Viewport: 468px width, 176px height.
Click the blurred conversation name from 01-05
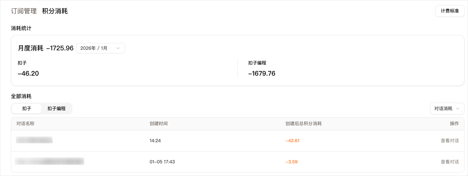[x=49, y=161]
